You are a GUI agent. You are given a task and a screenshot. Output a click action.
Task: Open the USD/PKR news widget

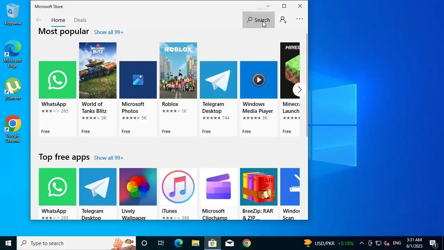(x=328, y=243)
